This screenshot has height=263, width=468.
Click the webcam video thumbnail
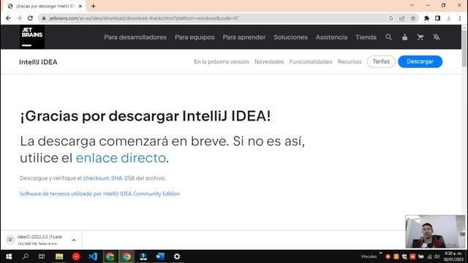tap(435, 232)
